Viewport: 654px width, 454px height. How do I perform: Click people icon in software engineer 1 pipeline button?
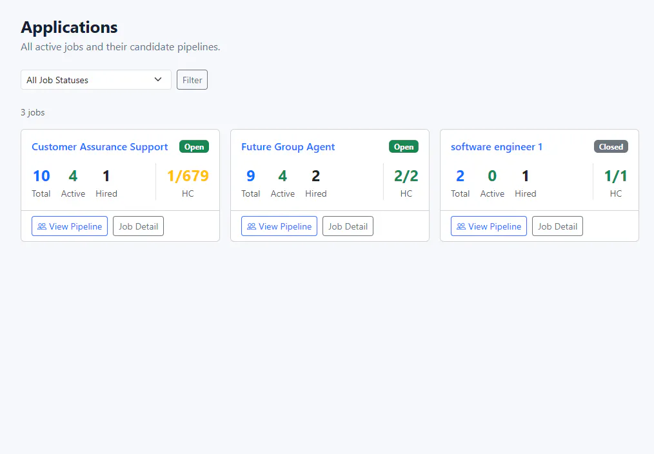(461, 226)
